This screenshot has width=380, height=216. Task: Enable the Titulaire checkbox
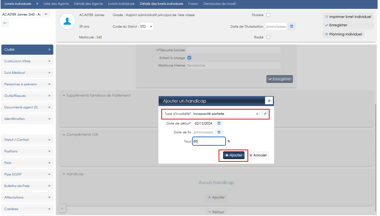point(268,15)
